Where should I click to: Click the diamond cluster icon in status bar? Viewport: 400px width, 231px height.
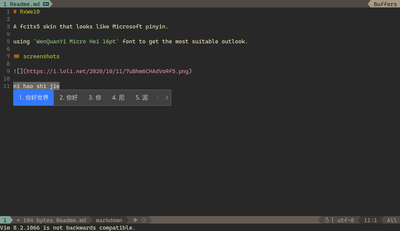135,220
